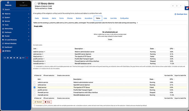Click upper Run batch file button
Screen dimensions: 189x111
point(168,75)
